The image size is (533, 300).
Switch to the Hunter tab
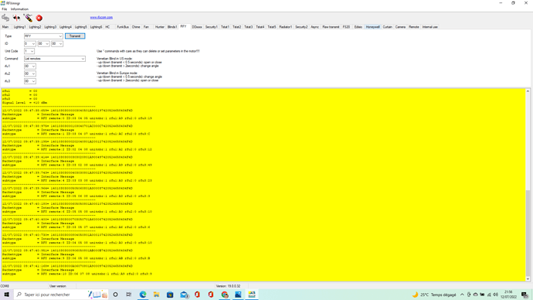point(159,27)
